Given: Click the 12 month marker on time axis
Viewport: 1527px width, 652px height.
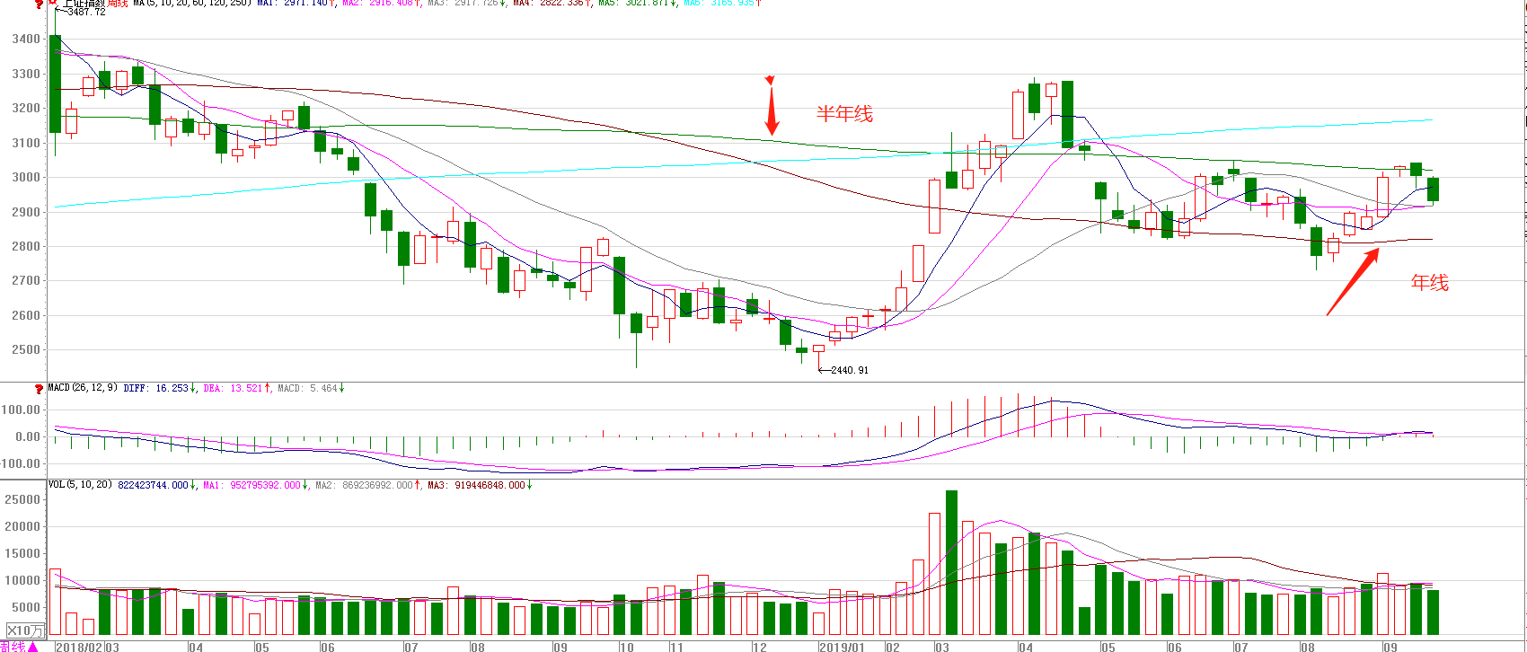Looking at the screenshot, I should (760, 647).
